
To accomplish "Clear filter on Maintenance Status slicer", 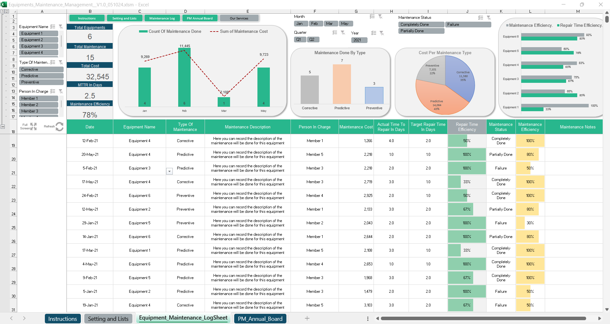I will click(489, 18).
